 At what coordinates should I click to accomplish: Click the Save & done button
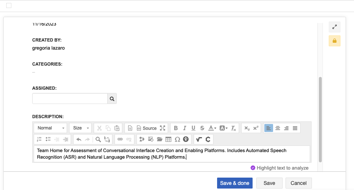235,183
